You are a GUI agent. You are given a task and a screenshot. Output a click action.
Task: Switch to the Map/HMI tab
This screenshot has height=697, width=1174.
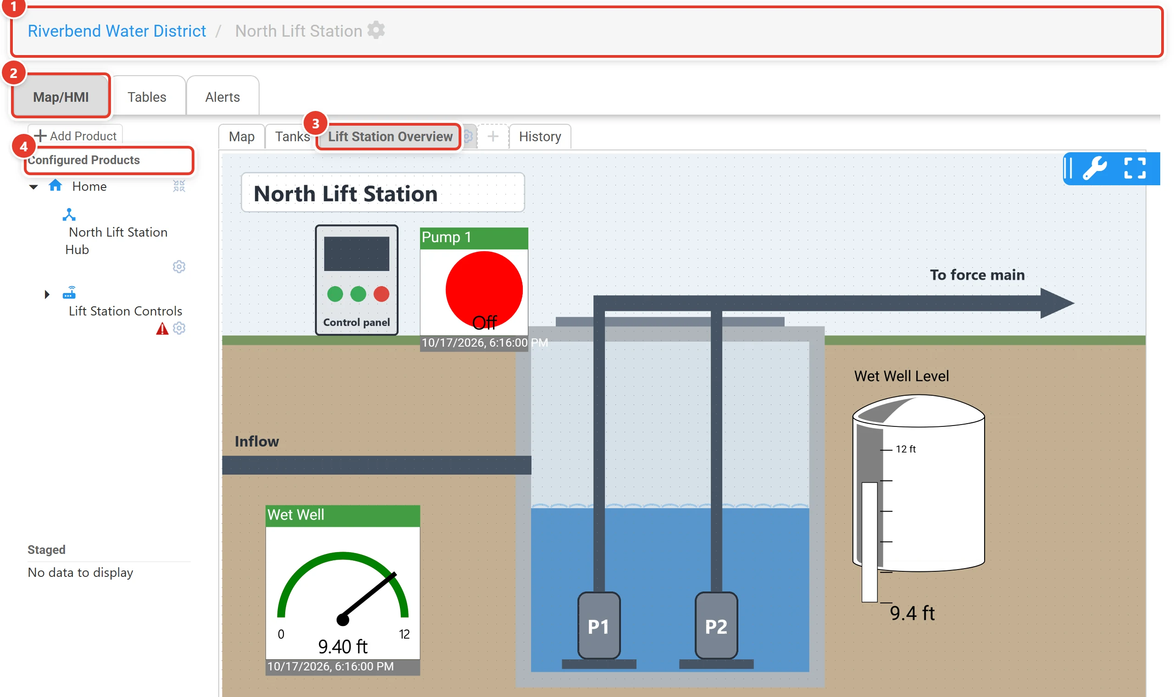[61, 97]
